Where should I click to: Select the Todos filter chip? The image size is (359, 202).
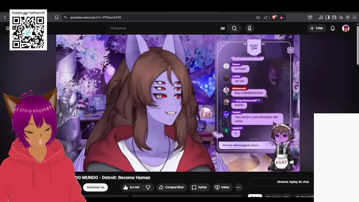[x=255, y=197]
